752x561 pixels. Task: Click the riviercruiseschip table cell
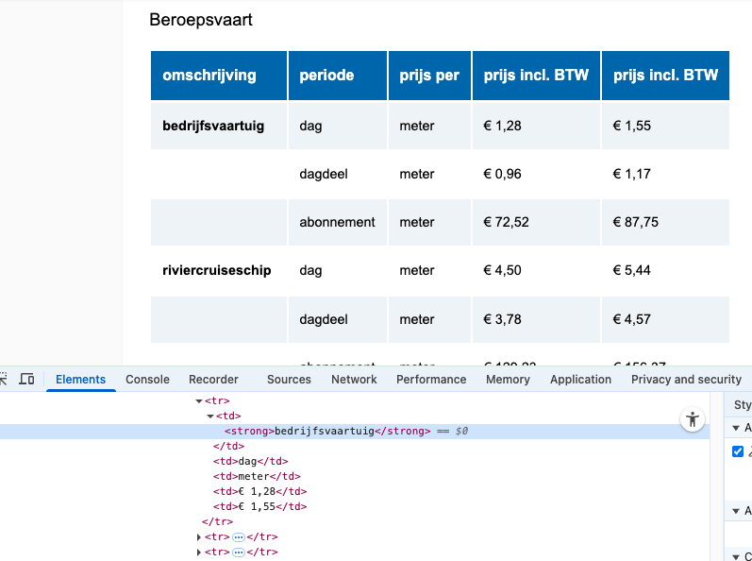(x=219, y=270)
